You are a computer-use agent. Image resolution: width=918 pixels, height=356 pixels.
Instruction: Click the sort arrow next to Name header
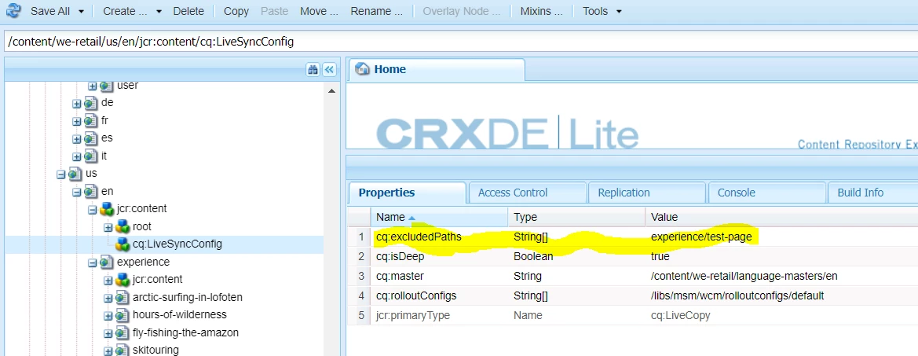click(x=412, y=218)
